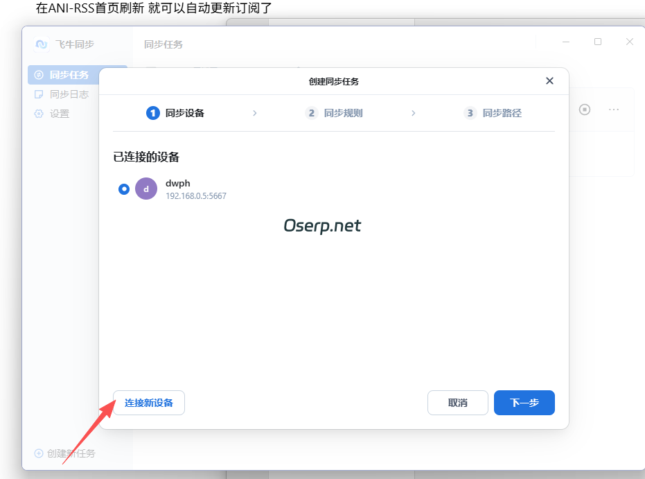Proceed by clicking the 下一步 button
645x479 pixels.
(x=524, y=403)
